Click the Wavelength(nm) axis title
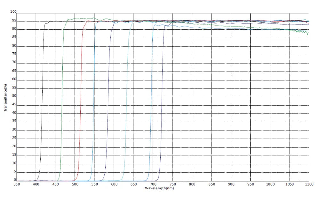Screen dimensions: 320x197 (159, 188)
